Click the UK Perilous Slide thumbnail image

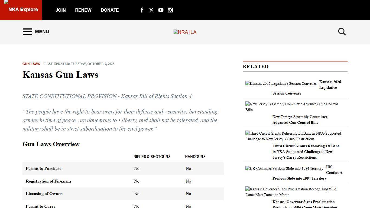click(x=284, y=168)
